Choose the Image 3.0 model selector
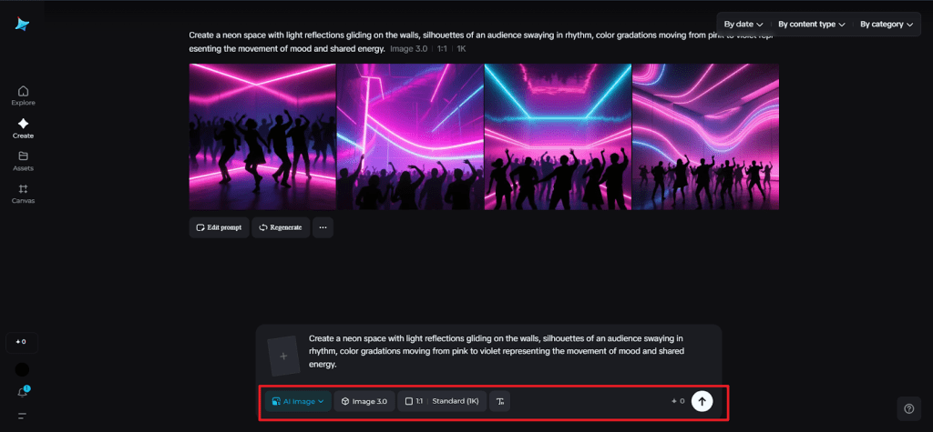This screenshot has width=933, height=432. (x=364, y=401)
